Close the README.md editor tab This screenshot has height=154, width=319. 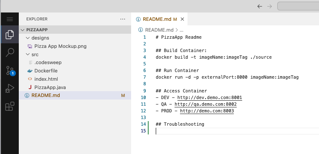click(182, 19)
